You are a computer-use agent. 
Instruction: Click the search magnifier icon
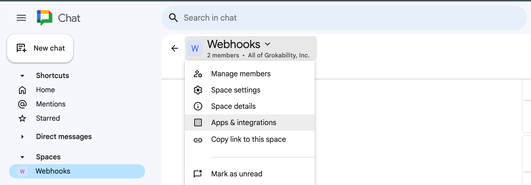(x=173, y=18)
